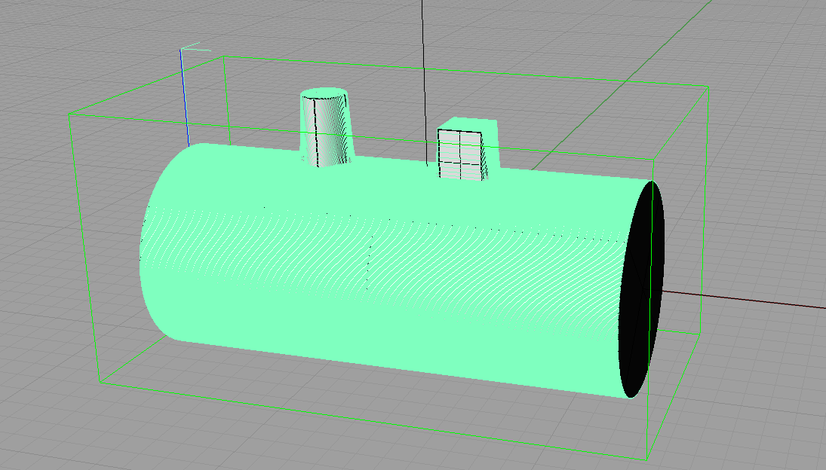
Task: Click the blue vertical axis line
Action: (x=184, y=98)
